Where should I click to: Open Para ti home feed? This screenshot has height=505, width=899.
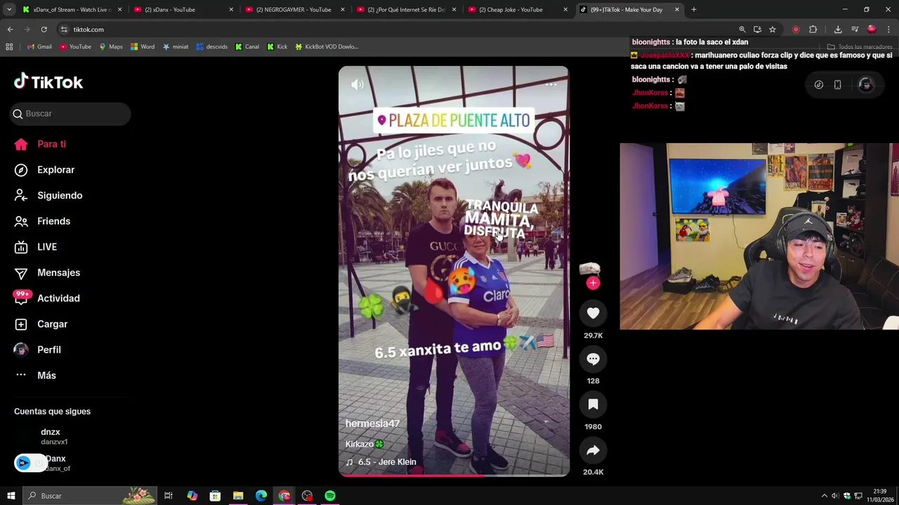click(x=40, y=144)
